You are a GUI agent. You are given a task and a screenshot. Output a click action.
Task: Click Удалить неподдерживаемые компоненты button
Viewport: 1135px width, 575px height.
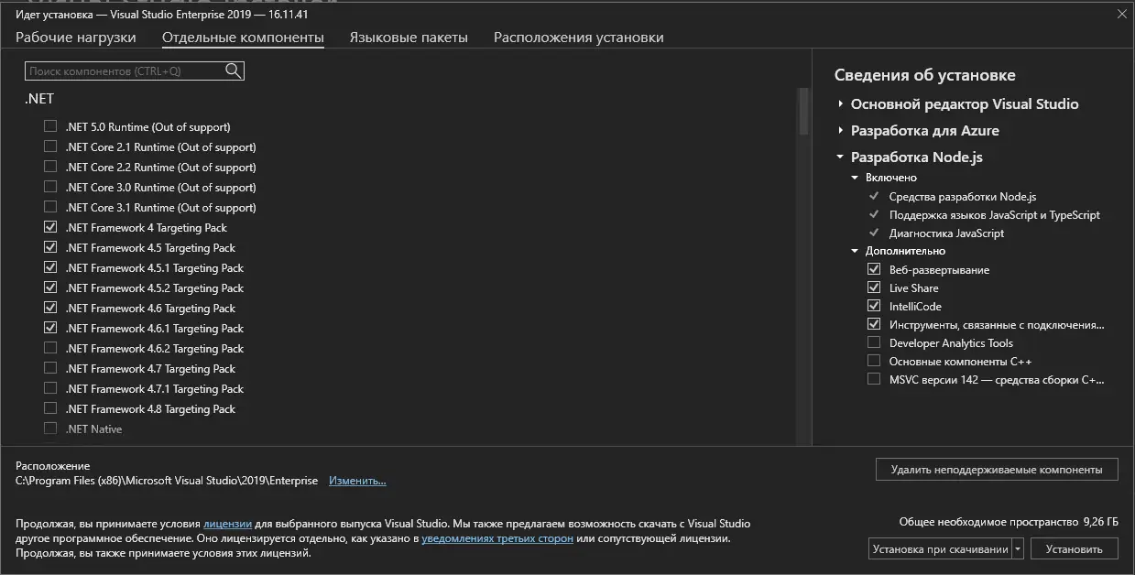pyautogui.click(x=997, y=470)
